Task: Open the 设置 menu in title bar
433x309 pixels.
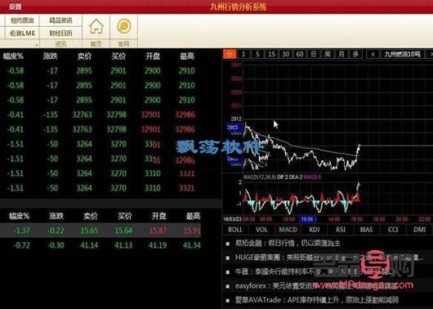Action: coord(15,7)
